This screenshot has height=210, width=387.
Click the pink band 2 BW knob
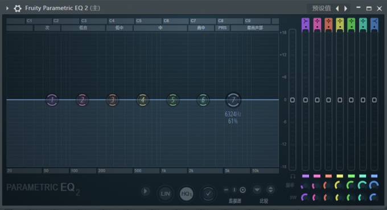click(316, 197)
